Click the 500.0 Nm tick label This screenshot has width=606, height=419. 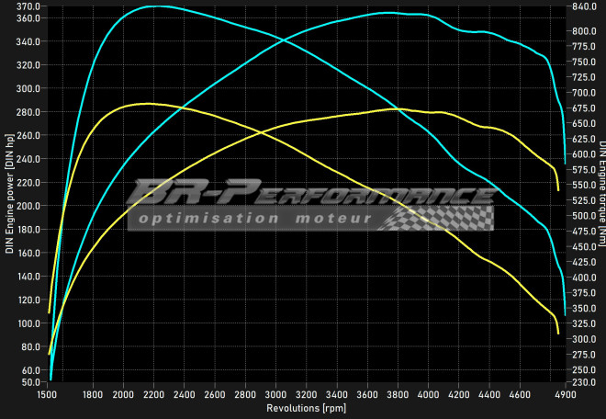click(584, 216)
